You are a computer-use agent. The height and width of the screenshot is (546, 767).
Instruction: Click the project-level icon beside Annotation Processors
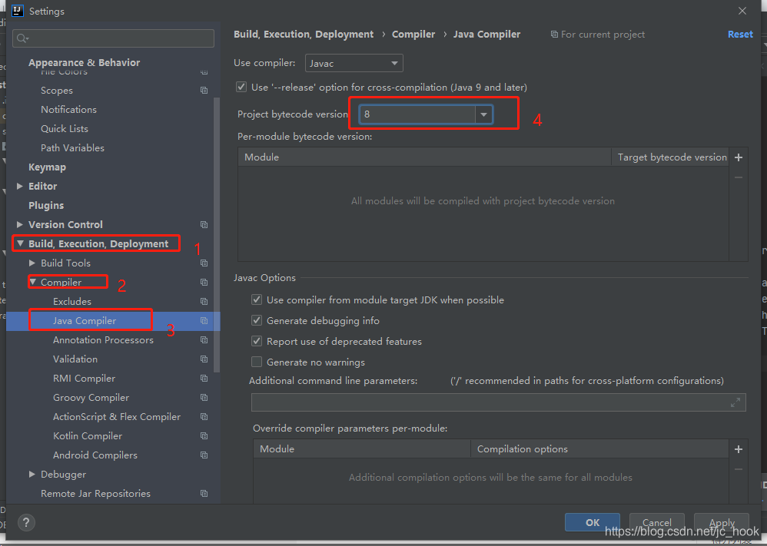[x=204, y=339]
